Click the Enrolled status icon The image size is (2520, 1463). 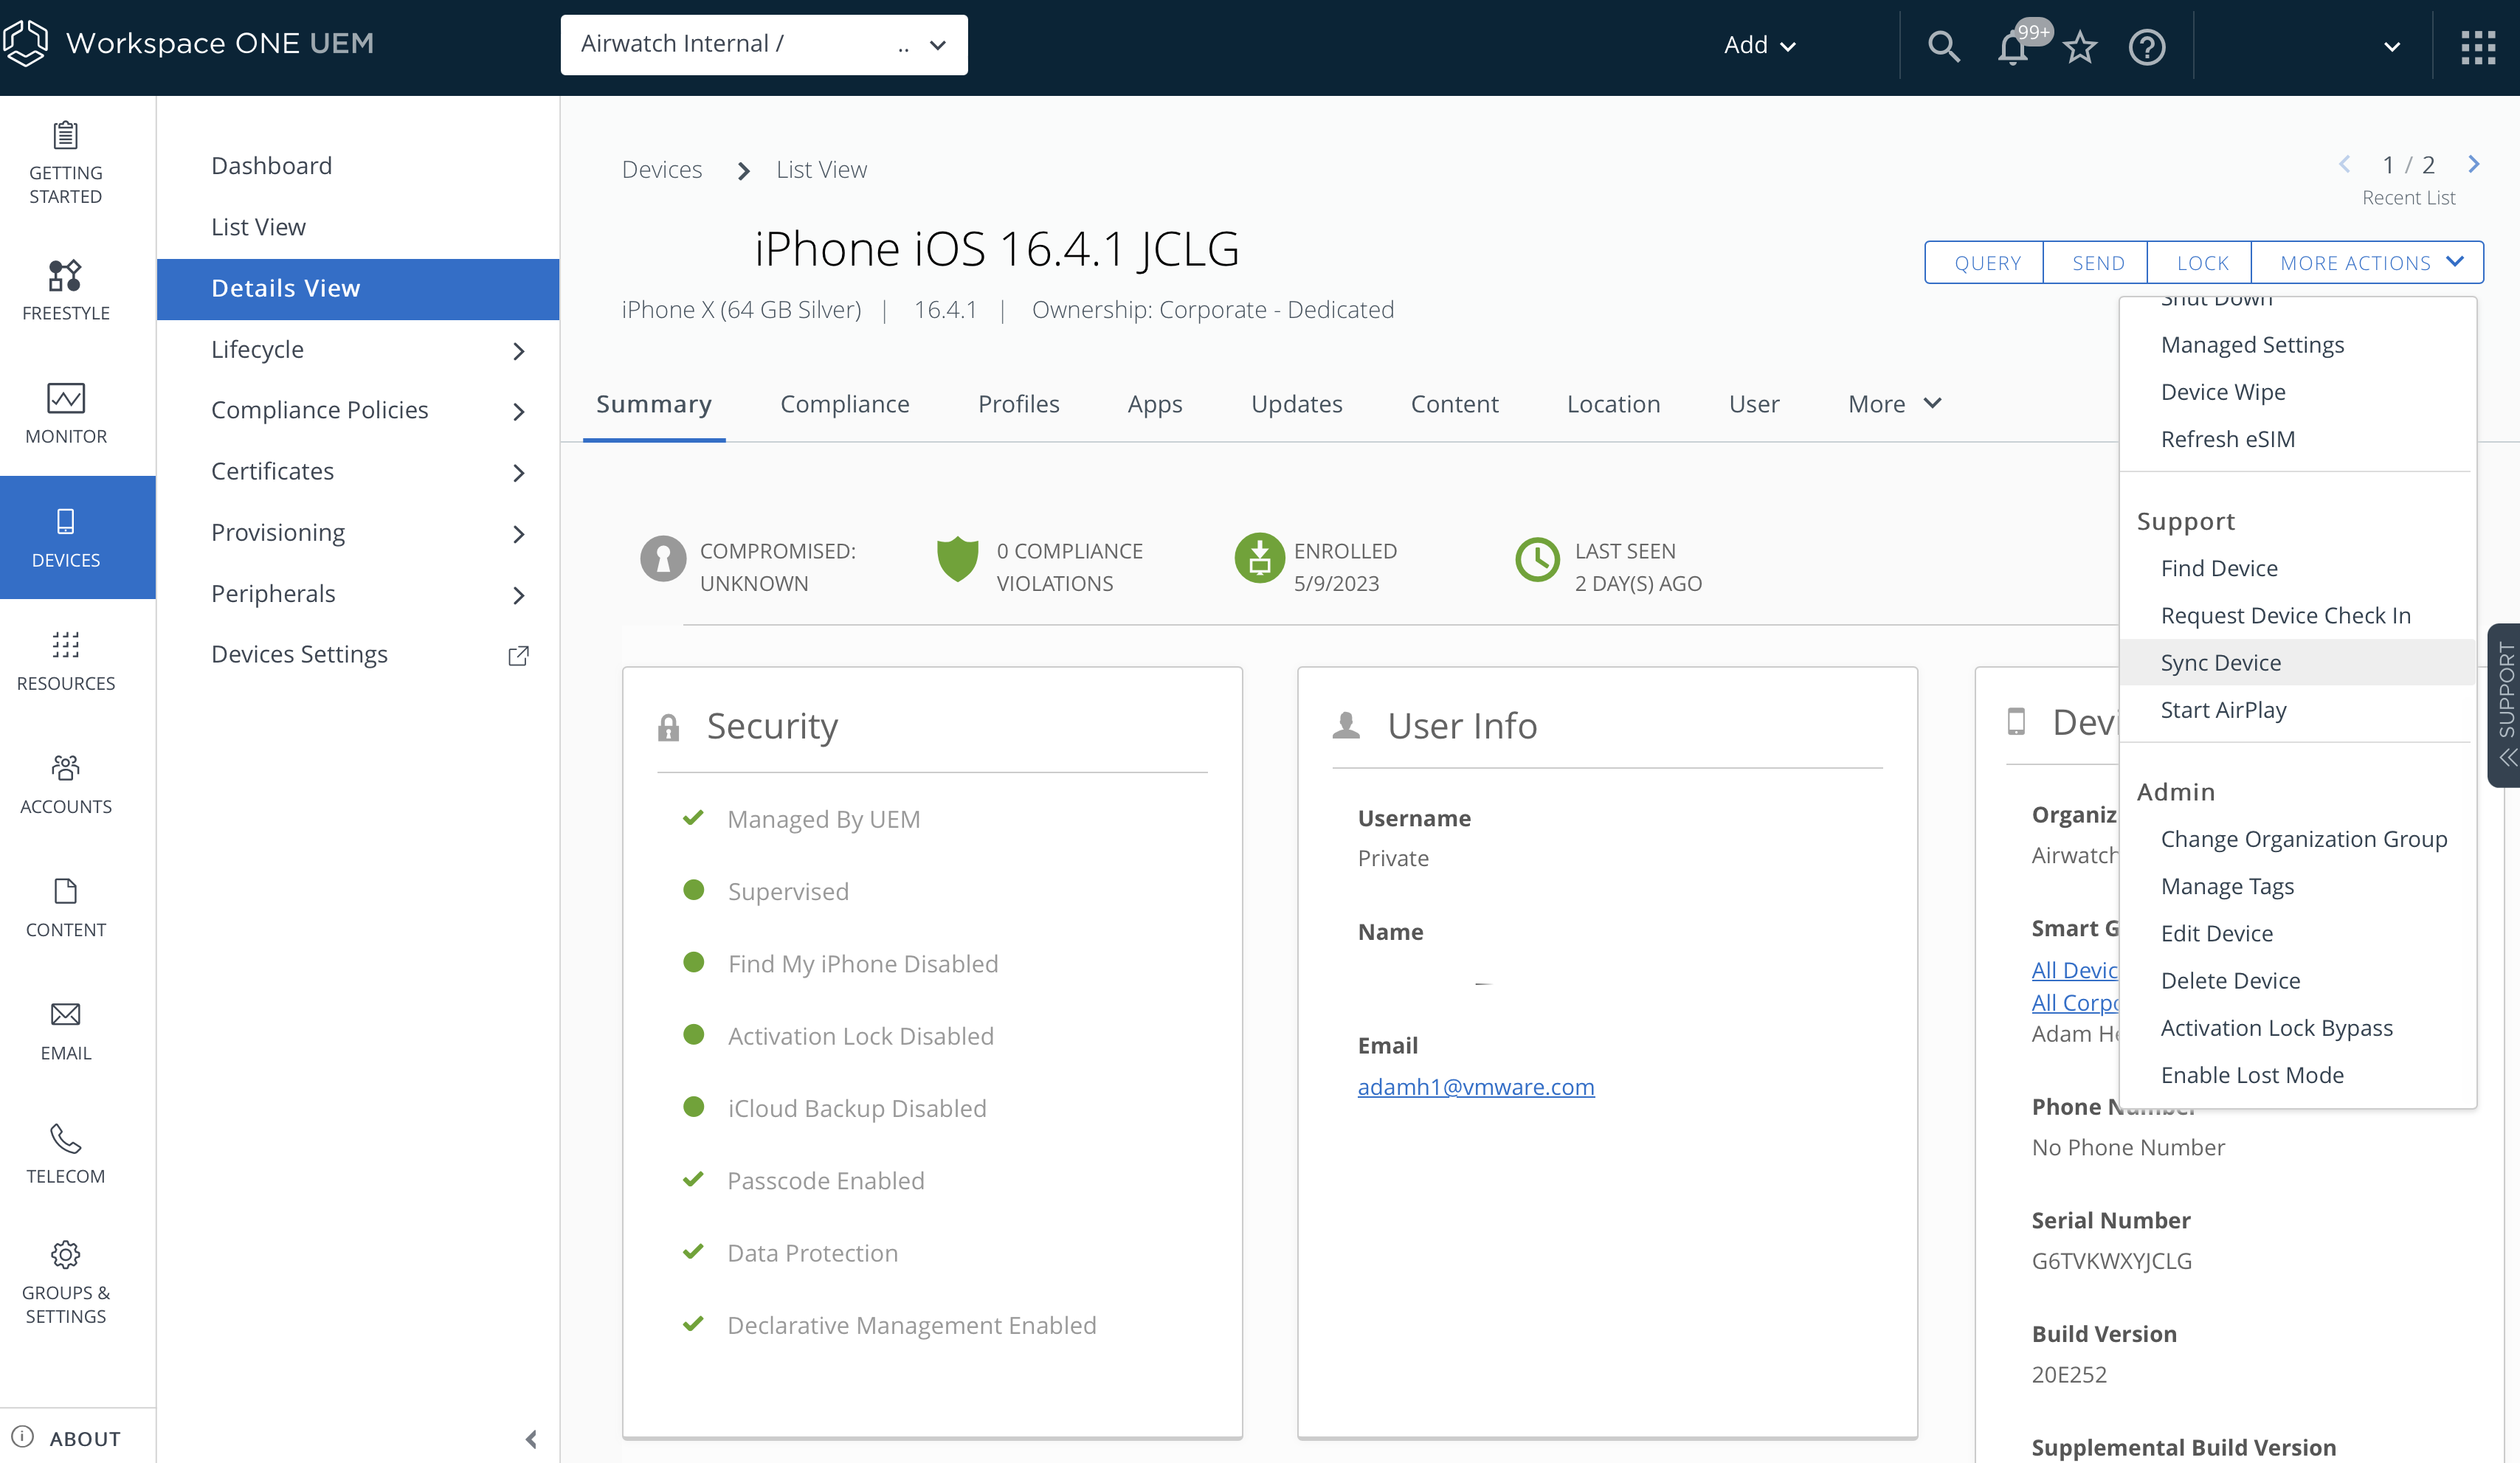coord(1260,558)
